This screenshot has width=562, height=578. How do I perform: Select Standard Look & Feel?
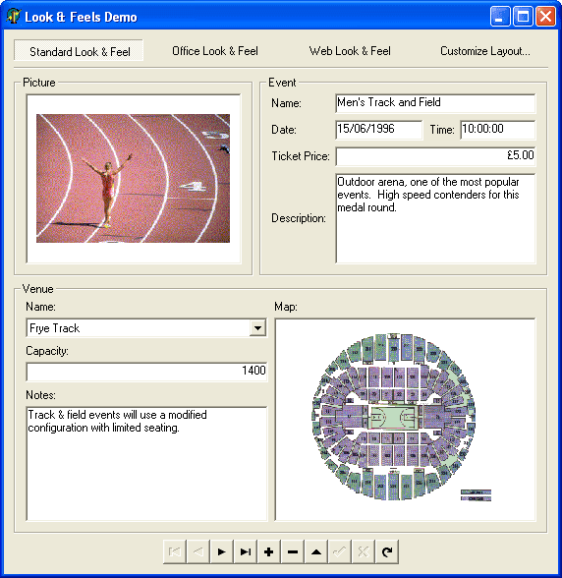coord(79,51)
